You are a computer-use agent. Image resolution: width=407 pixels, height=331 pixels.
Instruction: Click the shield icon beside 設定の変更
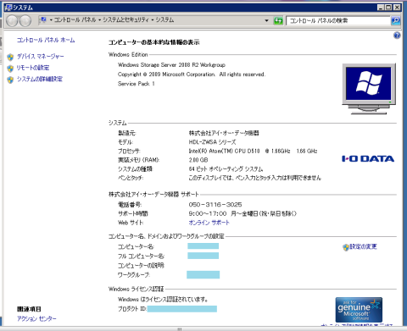(346, 247)
